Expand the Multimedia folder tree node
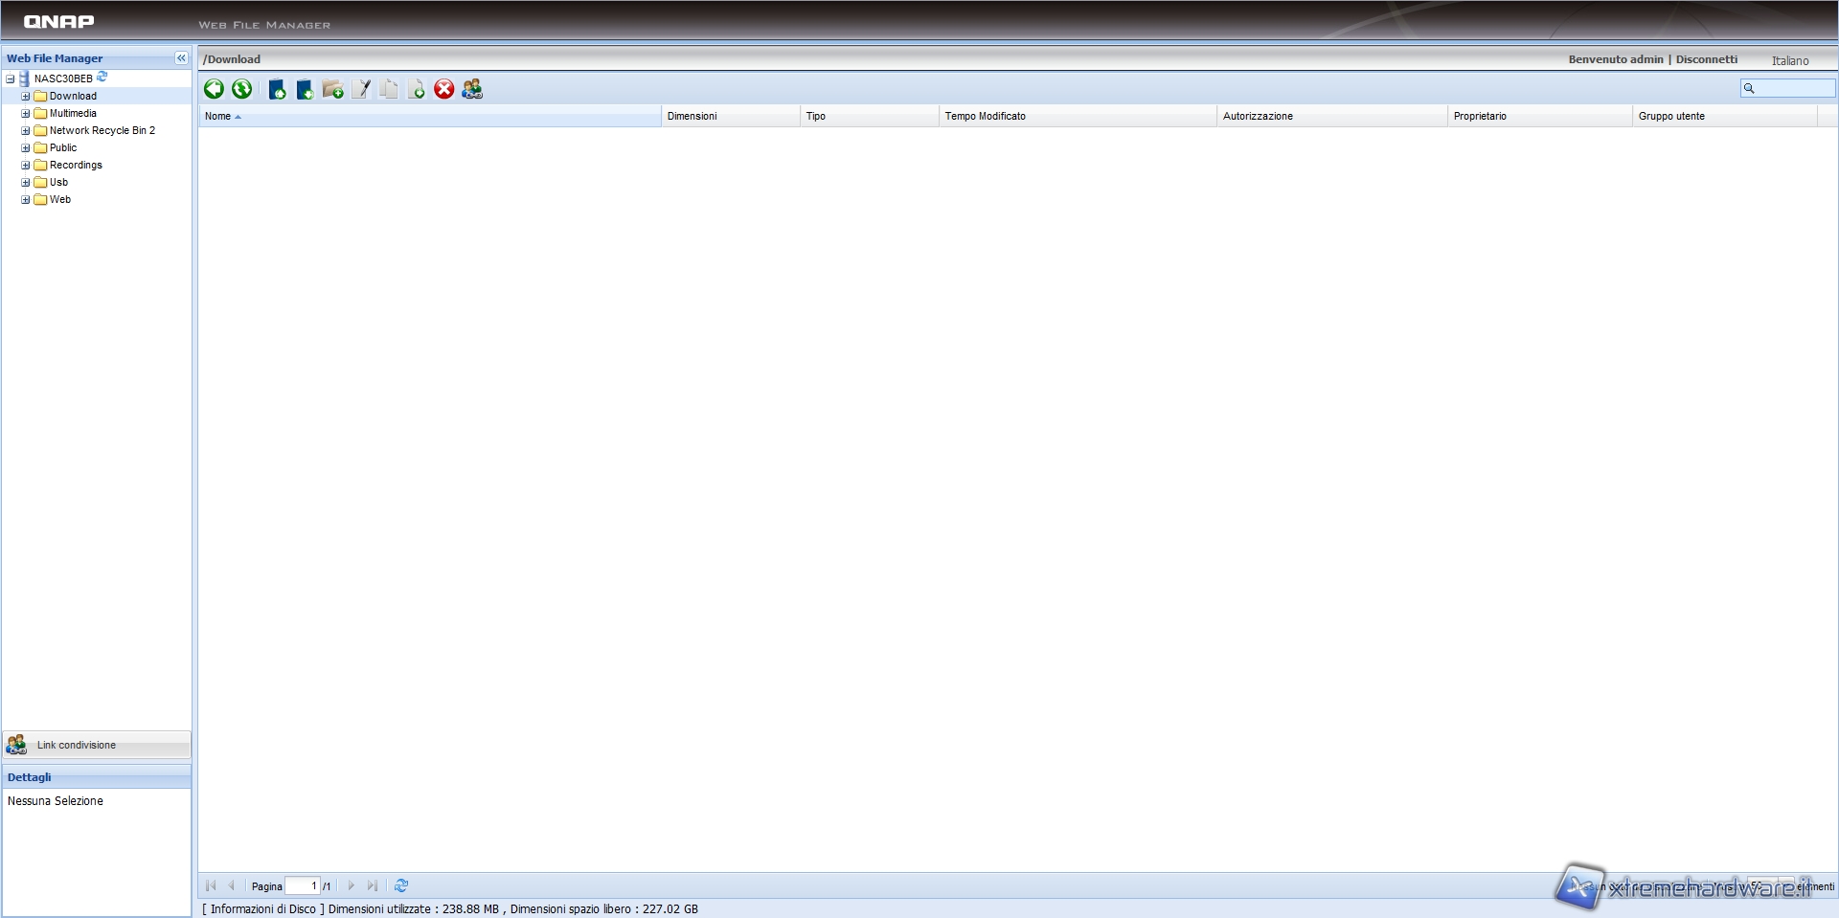This screenshot has width=1839, height=918. [26, 114]
